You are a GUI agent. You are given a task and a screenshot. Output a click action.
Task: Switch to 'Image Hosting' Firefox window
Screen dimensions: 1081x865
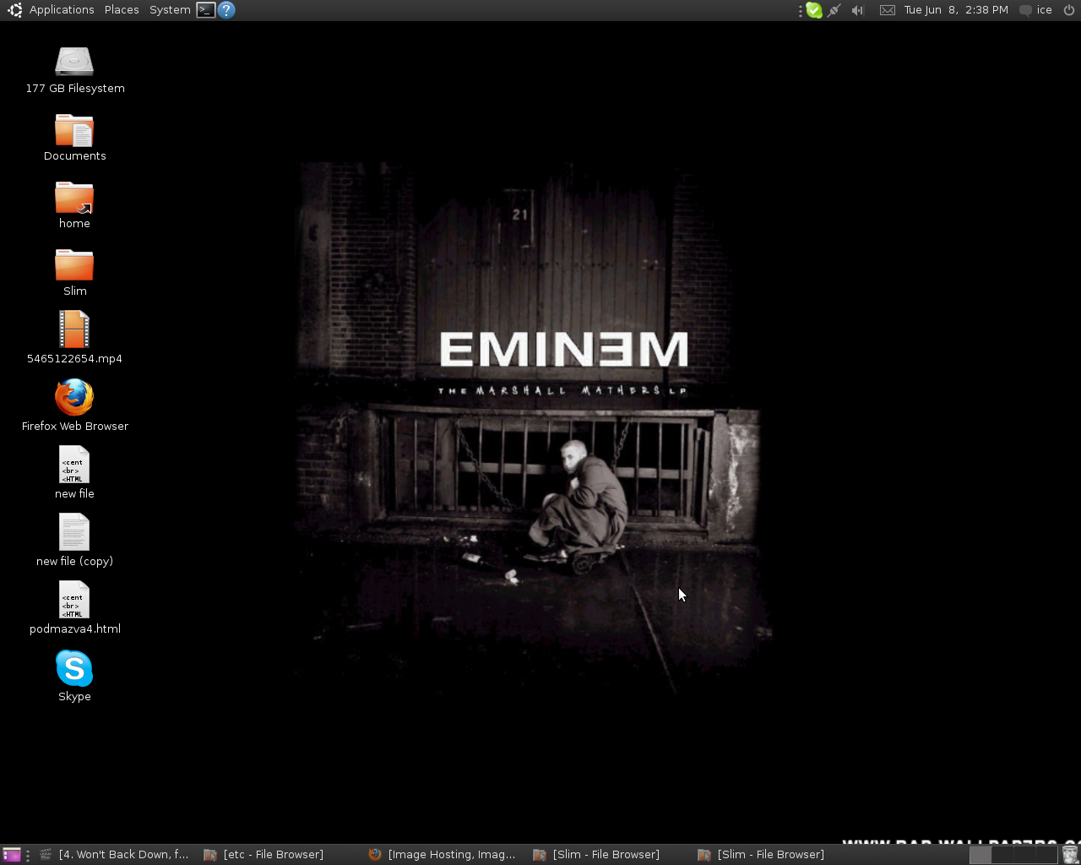[x=445, y=855]
